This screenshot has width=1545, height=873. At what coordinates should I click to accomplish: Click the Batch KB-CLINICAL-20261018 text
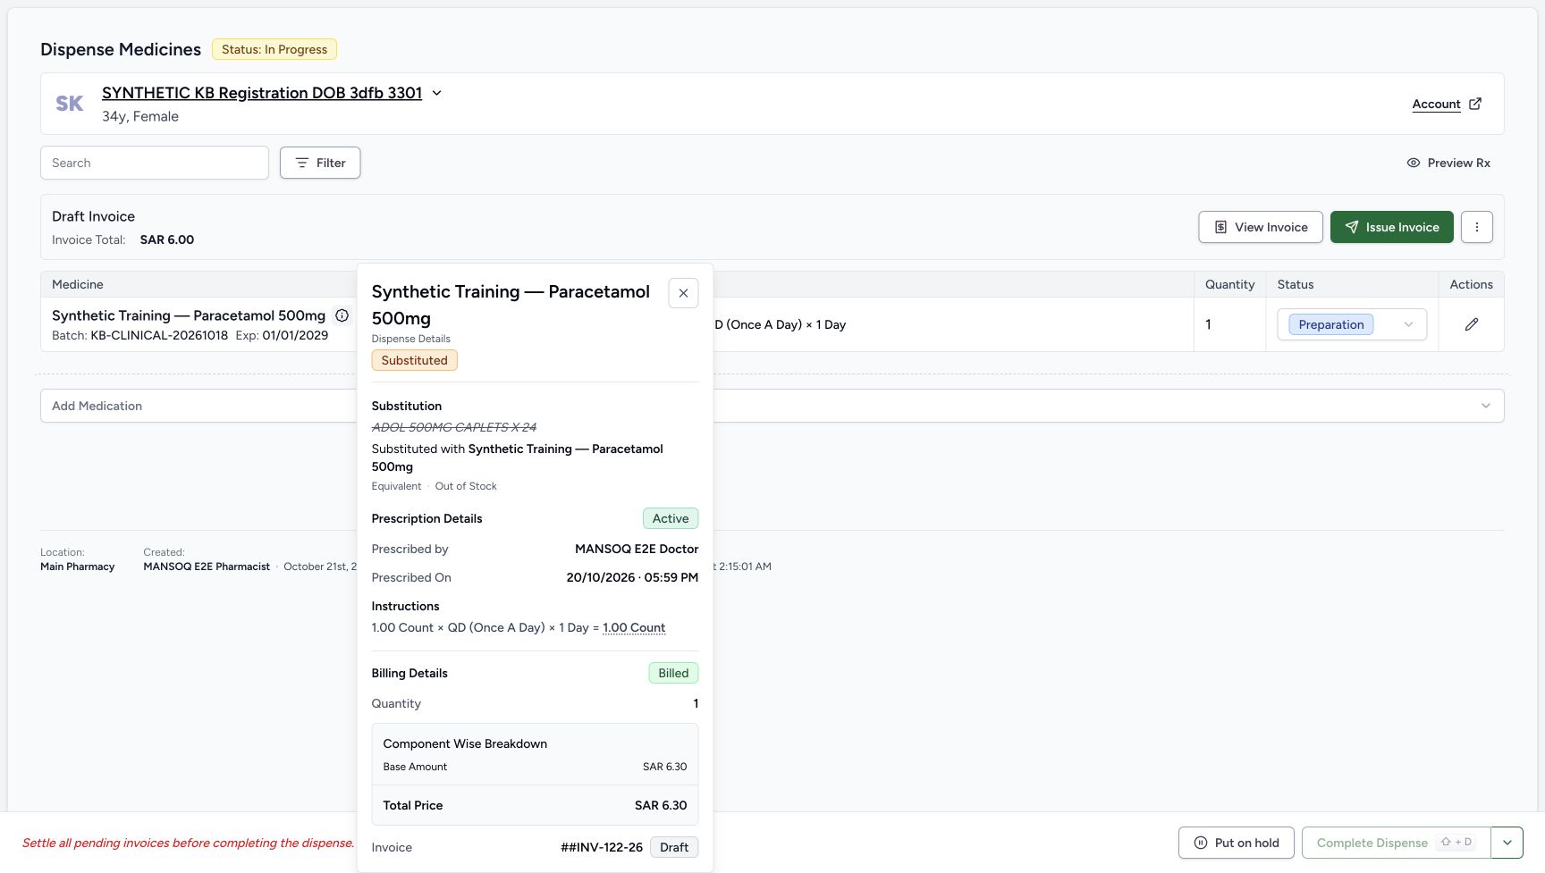pyautogui.click(x=139, y=336)
